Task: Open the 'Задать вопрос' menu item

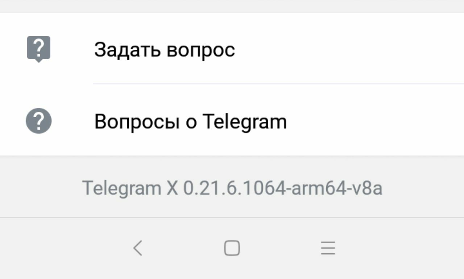Action: (232, 49)
